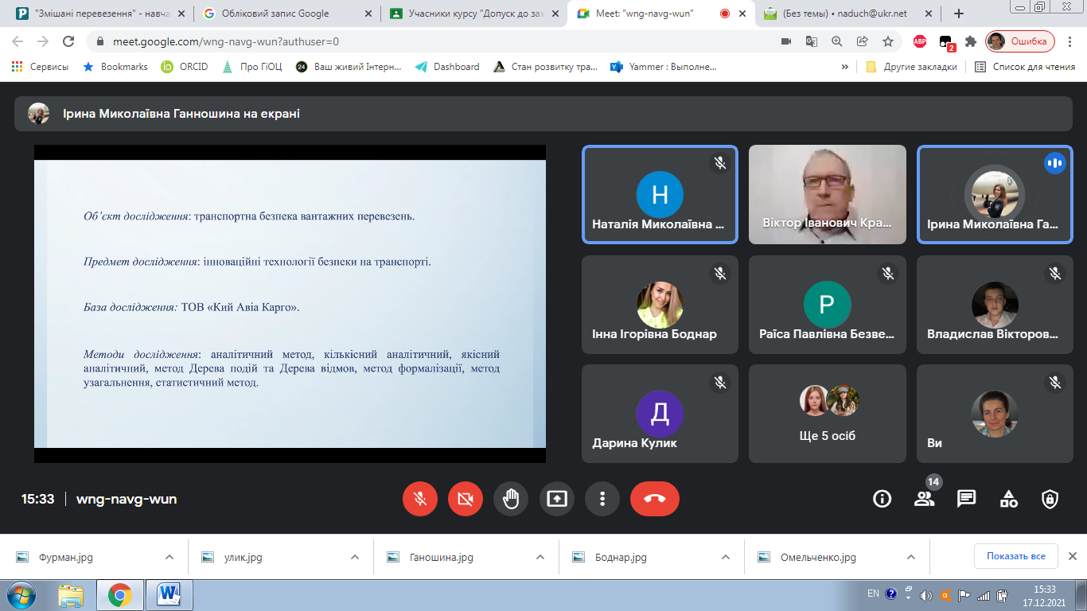Image resolution: width=1087 pixels, height=611 pixels.
Task: Toggle the camera on
Action: point(466,499)
